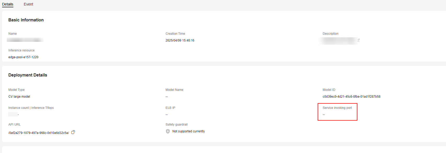
Task: Click the Service invoking port label
Action: click(337, 108)
